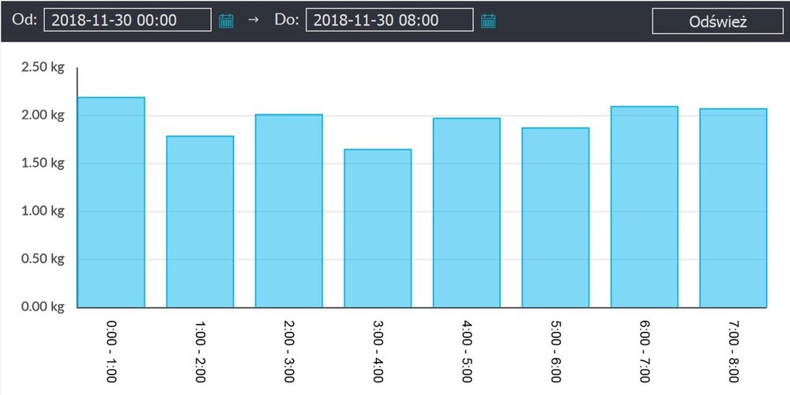Click the last bar, 7:00 - 8:00
Image resolution: width=790 pixels, height=395 pixels.
(x=733, y=208)
